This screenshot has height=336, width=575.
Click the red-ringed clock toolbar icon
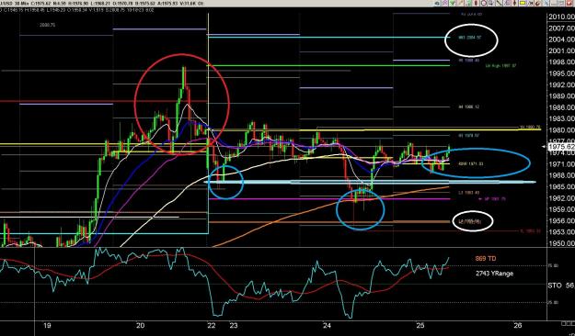pyautogui.click(x=483, y=4)
